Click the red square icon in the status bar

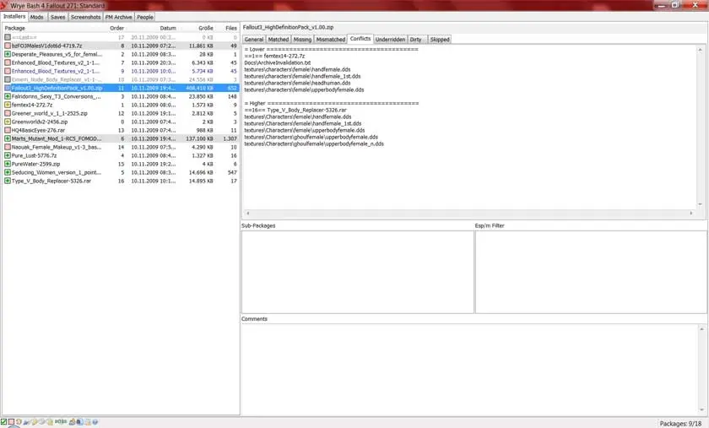(11, 422)
